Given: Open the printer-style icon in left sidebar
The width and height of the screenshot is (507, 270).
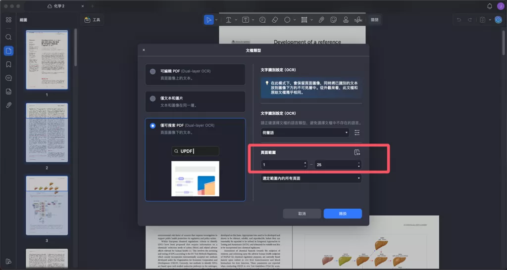Looking at the screenshot, I should coord(9,91).
